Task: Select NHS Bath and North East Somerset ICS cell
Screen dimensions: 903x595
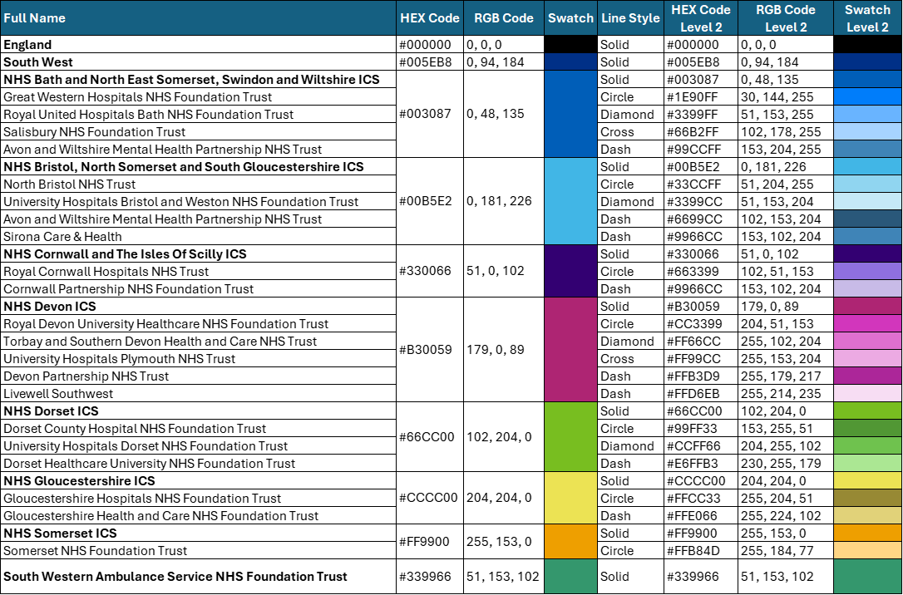Action: (x=198, y=80)
